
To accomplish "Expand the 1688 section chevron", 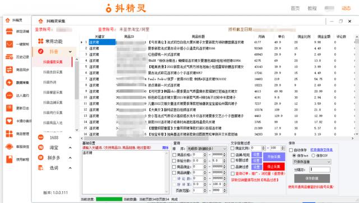I will click(70, 138).
